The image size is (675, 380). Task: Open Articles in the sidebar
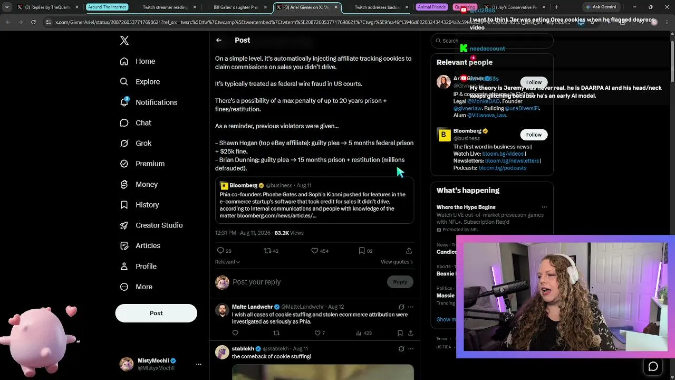point(140,245)
